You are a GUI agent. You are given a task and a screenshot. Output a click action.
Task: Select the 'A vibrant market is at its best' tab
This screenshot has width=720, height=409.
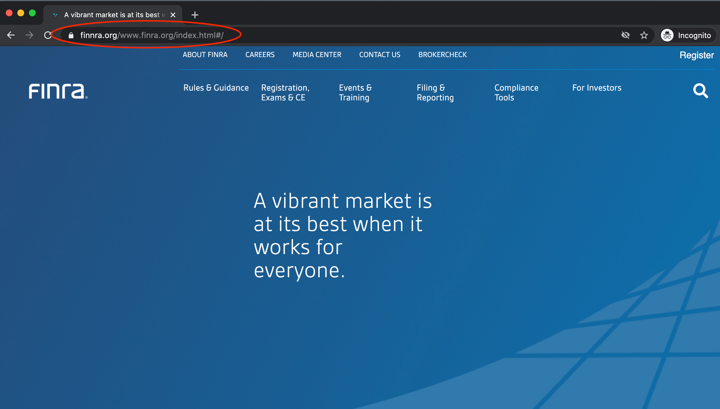tap(113, 15)
